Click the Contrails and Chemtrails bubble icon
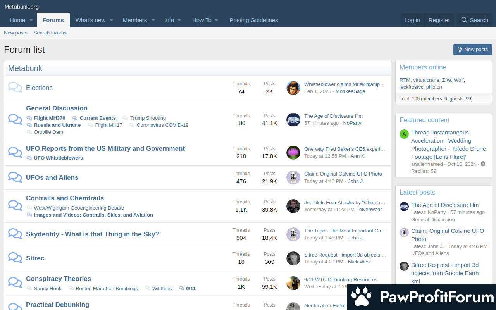Image resolution: width=496 pixels, height=310 pixels. pos(15,205)
